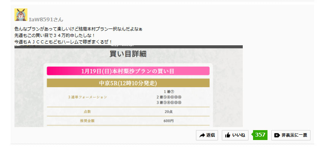Click the いいね like button
The width and height of the screenshot is (320, 148).
click(235, 135)
